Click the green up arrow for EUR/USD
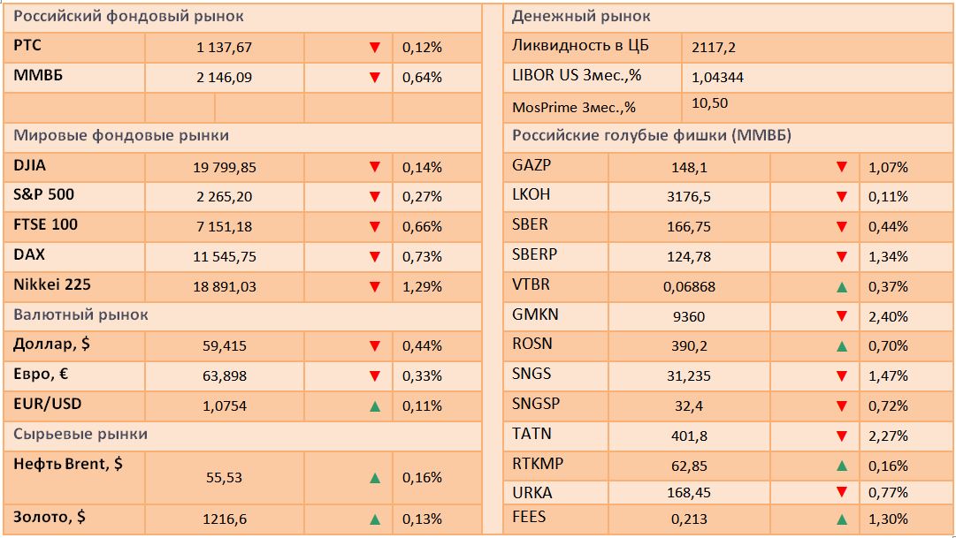 [375, 406]
